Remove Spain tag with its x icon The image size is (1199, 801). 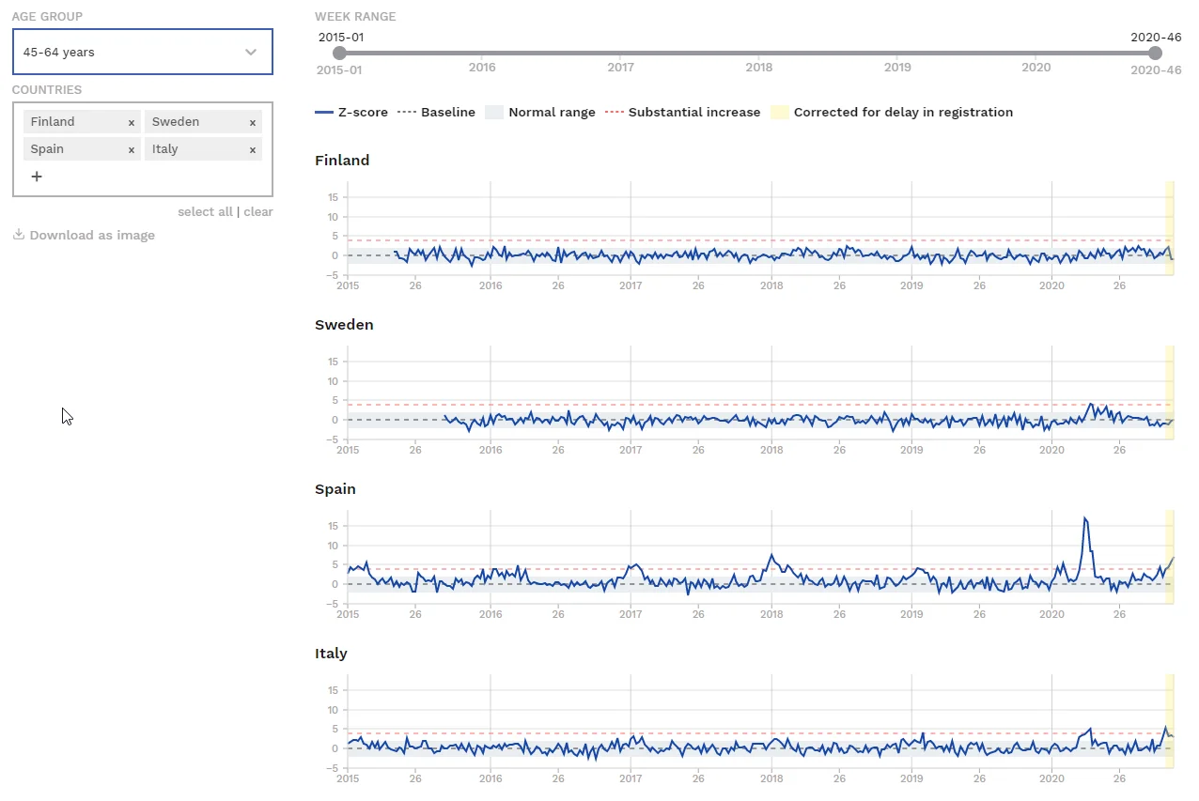[132, 150]
